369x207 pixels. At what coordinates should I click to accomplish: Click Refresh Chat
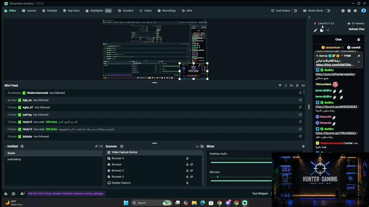[x=357, y=29]
